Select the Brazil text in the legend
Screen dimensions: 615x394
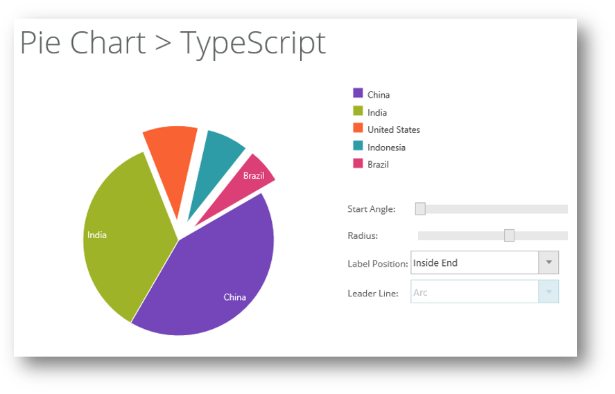pyautogui.click(x=378, y=165)
